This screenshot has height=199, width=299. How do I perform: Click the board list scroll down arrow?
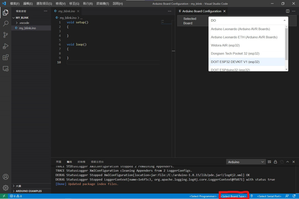(x=286, y=69)
